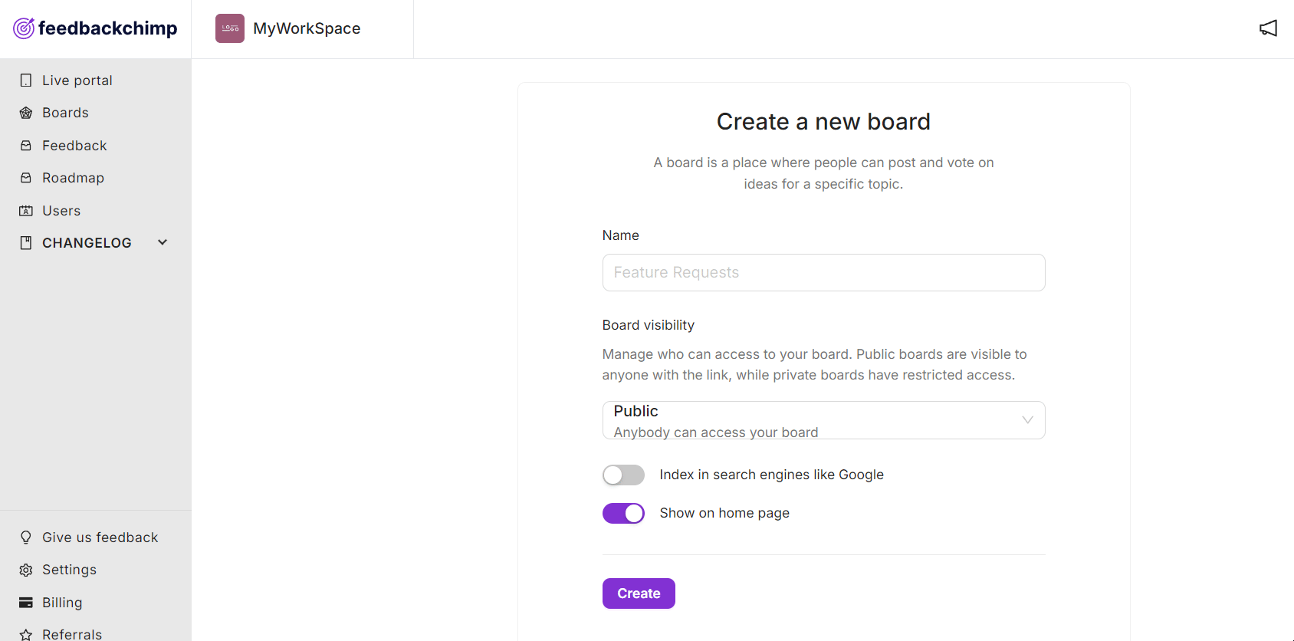Click the Create button
The height and width of the screenshot is (641, 1294).
pos(639,593)
